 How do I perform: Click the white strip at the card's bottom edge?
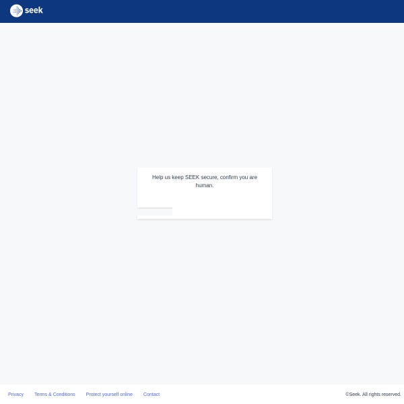222,217
